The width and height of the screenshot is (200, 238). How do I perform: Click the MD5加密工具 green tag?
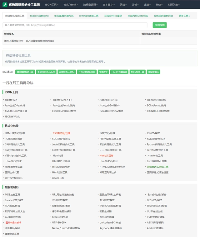click(x=138, y=72)
